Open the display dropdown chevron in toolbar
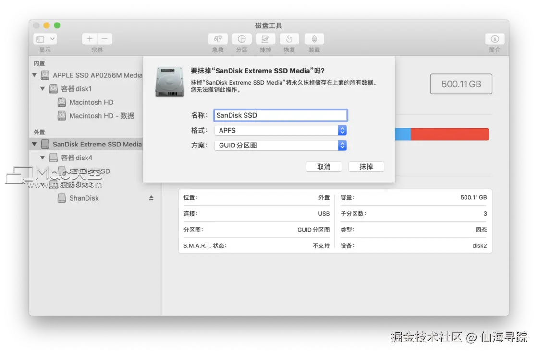Image resolution: width=538 pixels, height=354 pixels. coord(52,39)
